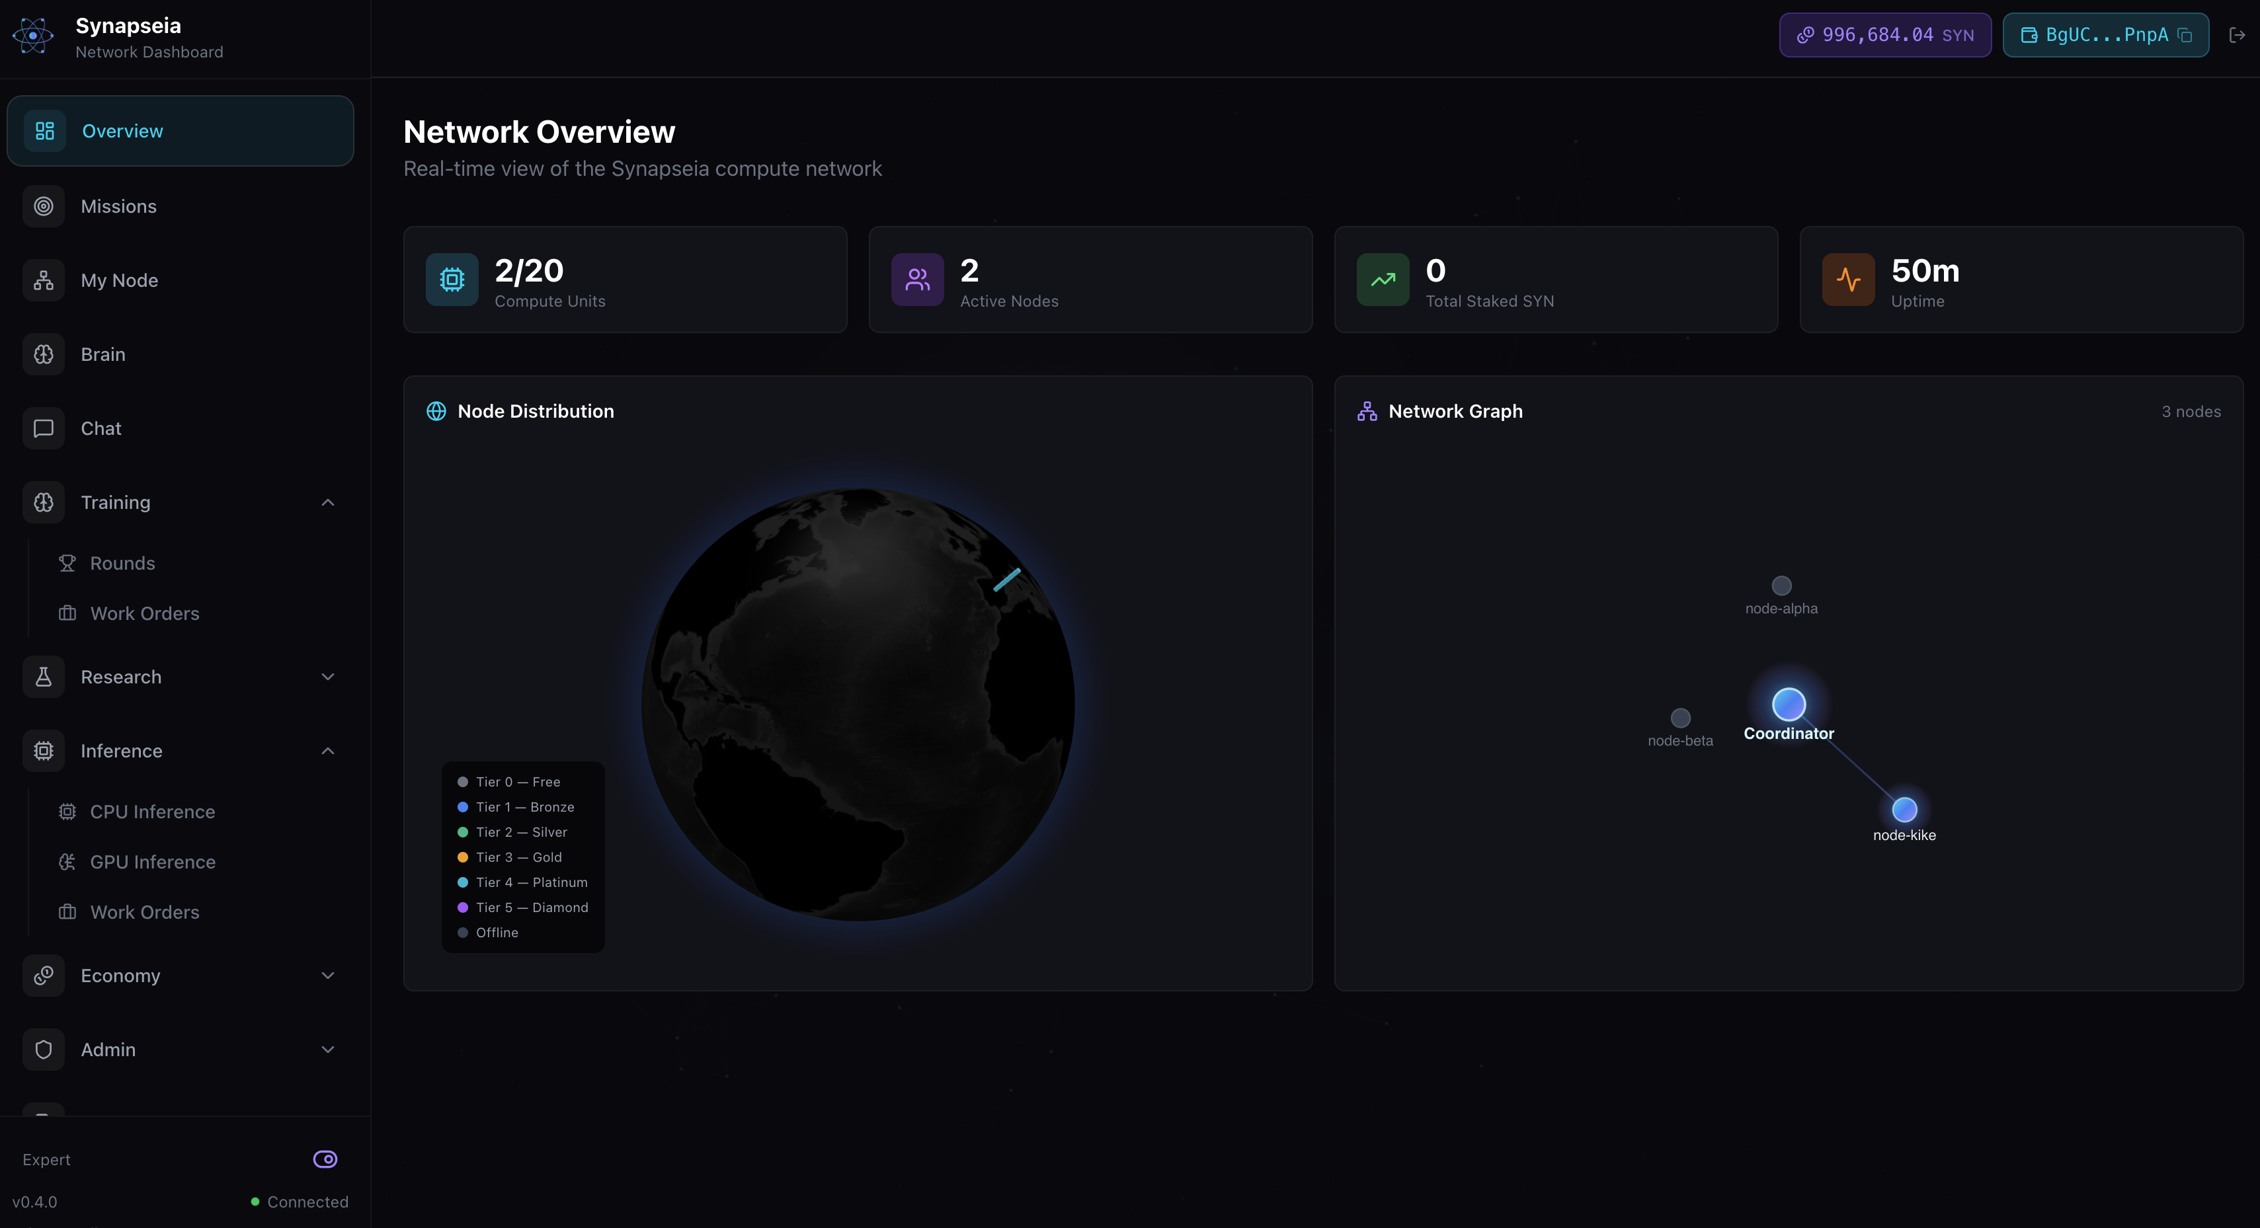Click the Network Graph header icon
This screenshot has height=1228, width=2260.
pyautogui.click(x=1367, y=411)
